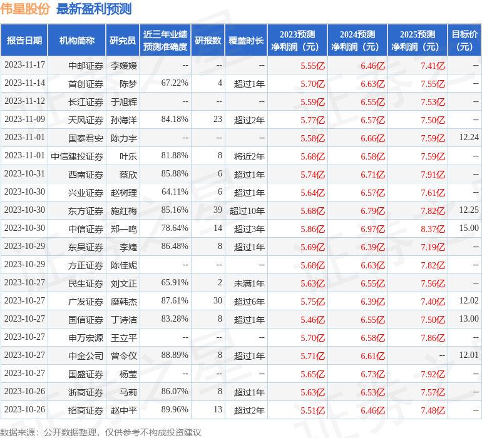Viewport: 482px width, 438px height.
Task: Click institution name 国信证券
Action: click(86, 320)
